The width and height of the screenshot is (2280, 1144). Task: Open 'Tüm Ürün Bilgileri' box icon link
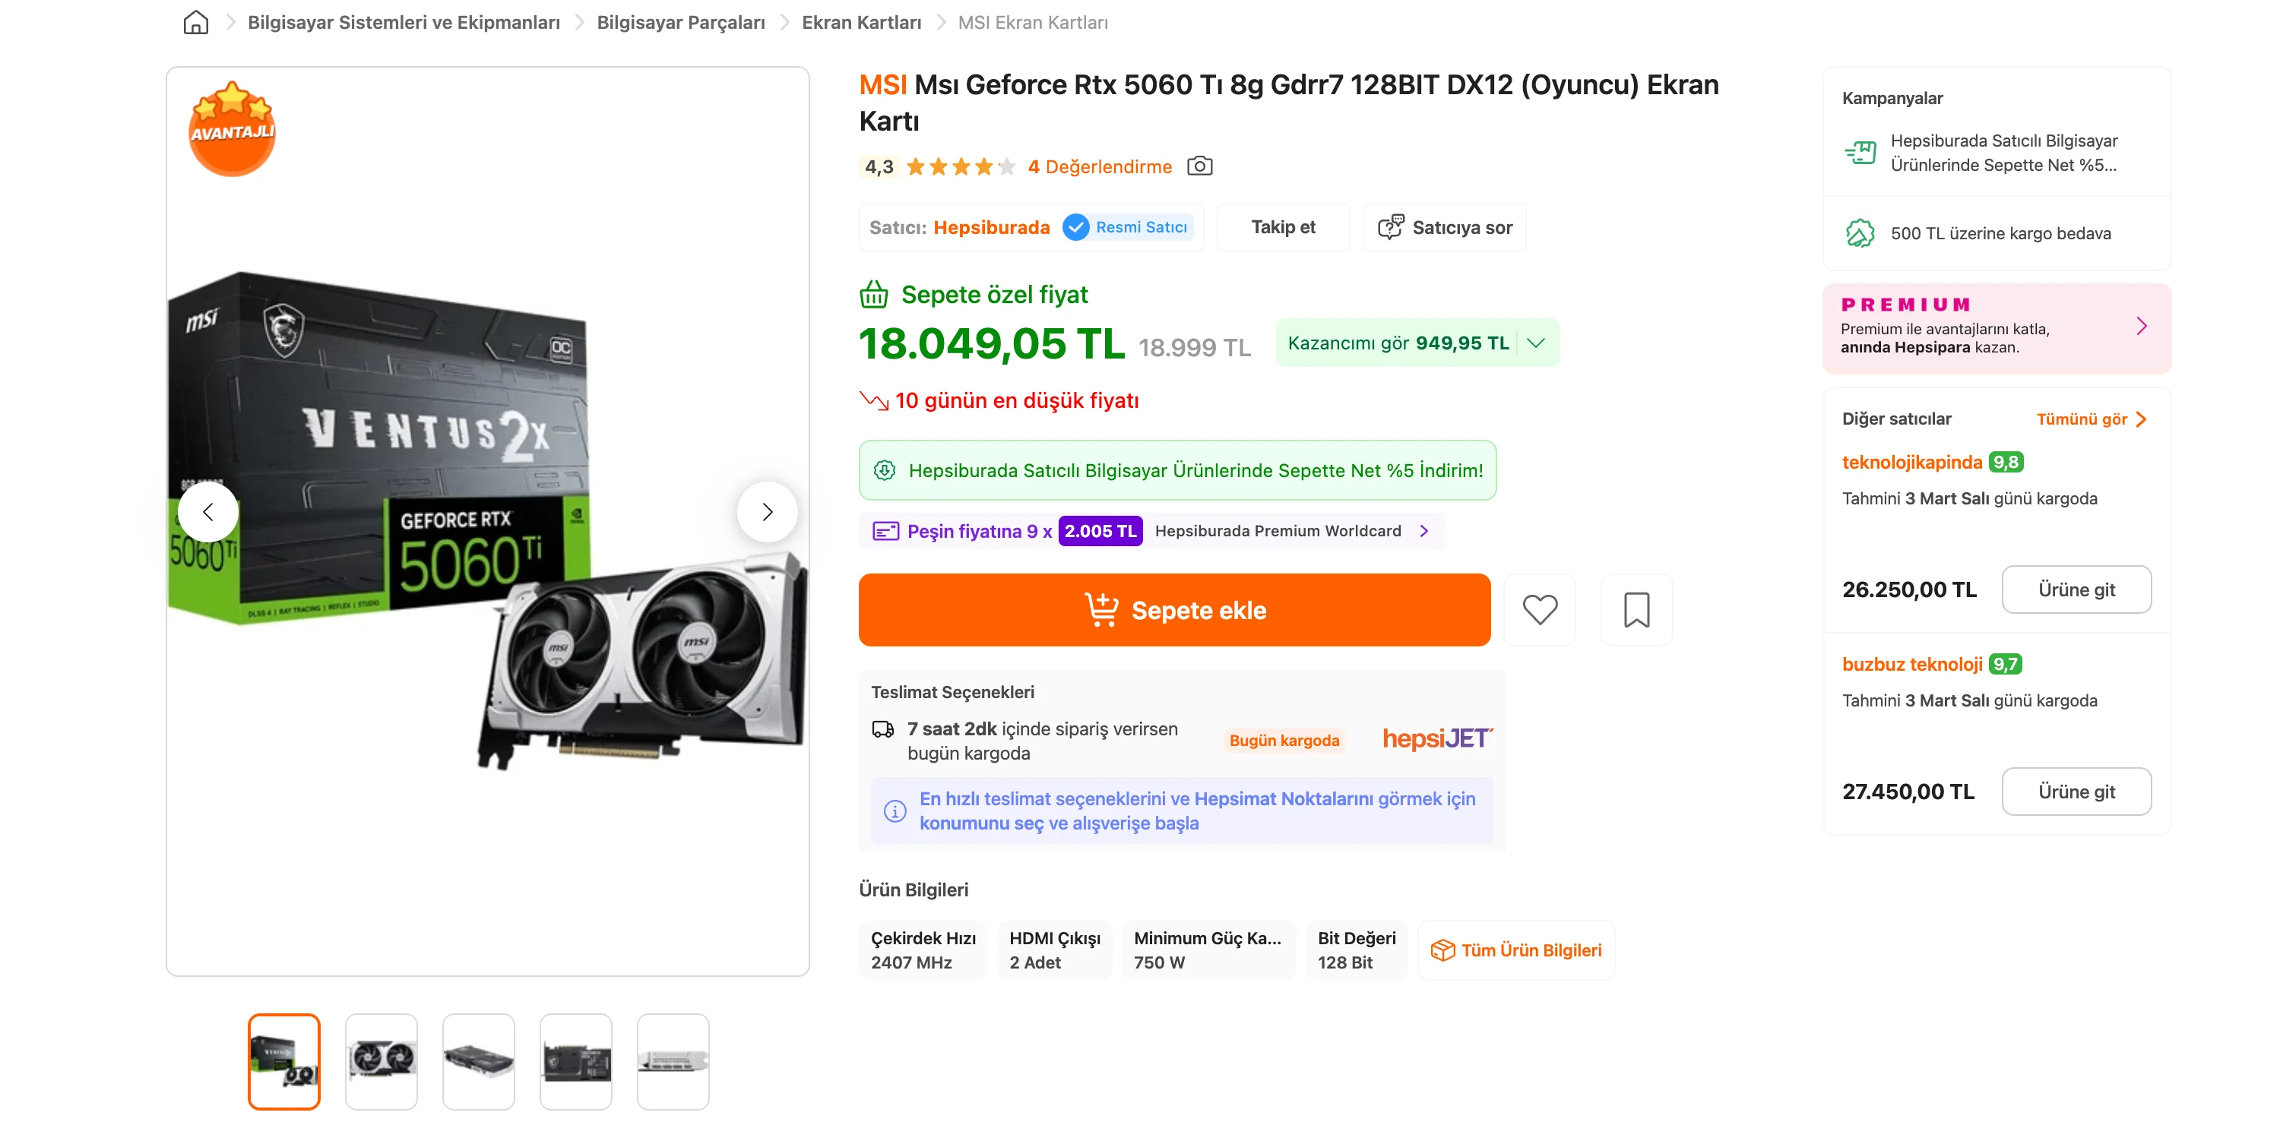click(x=1515, y=950)
